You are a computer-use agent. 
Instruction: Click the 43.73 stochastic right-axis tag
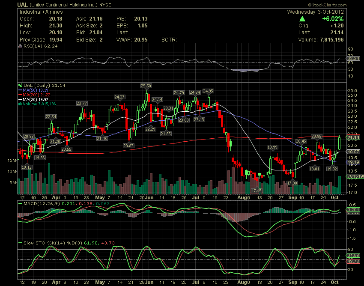pos(353,262)
